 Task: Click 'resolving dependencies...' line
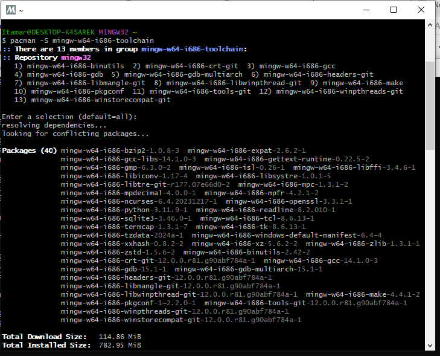tap(54, 125)
